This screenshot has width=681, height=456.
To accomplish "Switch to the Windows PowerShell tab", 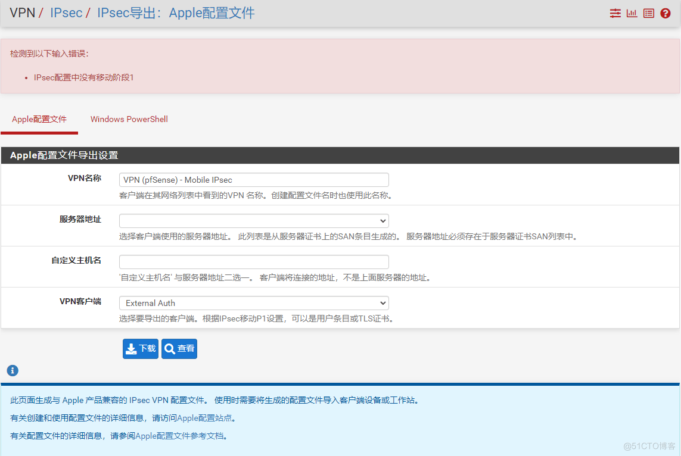I will (x=129, y=119).
